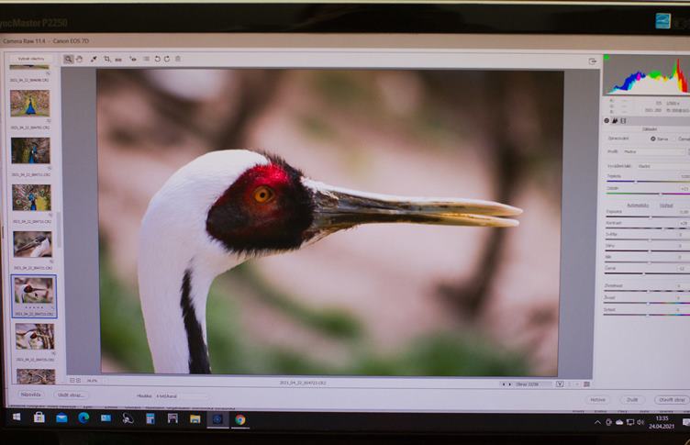This screenshot has width=690, height=445.
Task: Open the Profil dropdown
Action: pyautogui.click(x=654, y=152)
